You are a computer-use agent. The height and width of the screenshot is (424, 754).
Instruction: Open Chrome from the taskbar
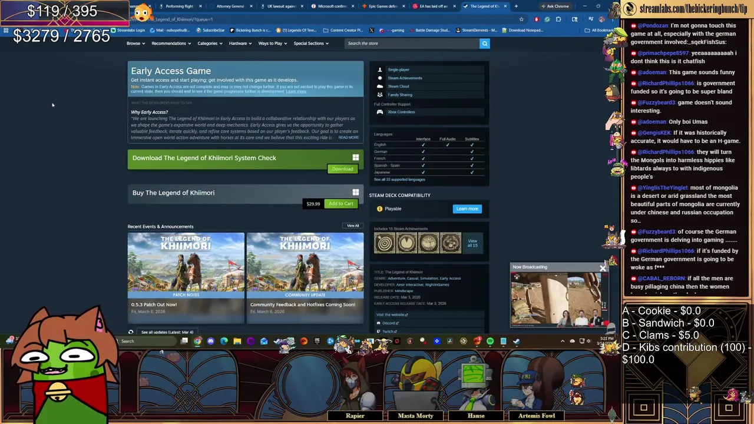tap(197, 341)
